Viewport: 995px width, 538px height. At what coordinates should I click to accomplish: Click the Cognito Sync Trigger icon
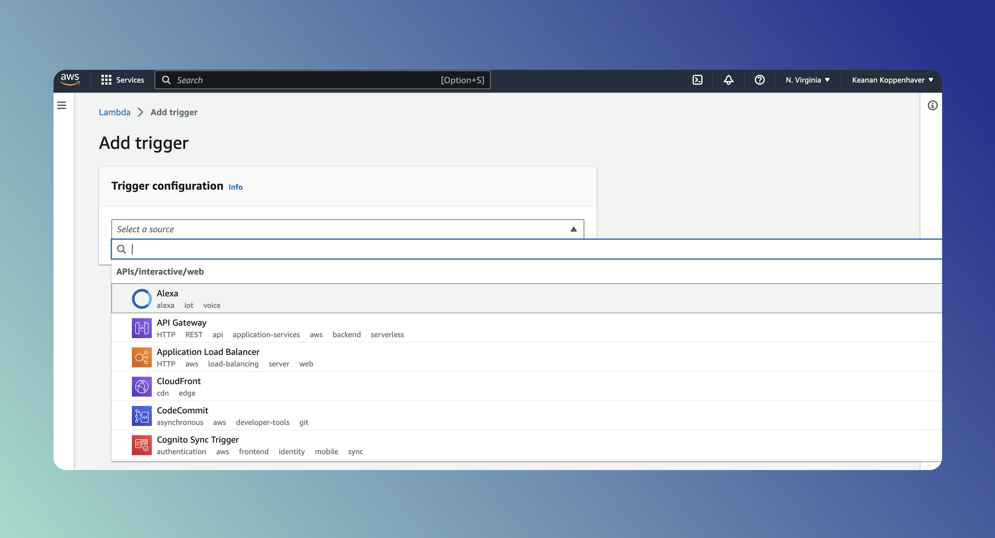[x=141, y=444]
